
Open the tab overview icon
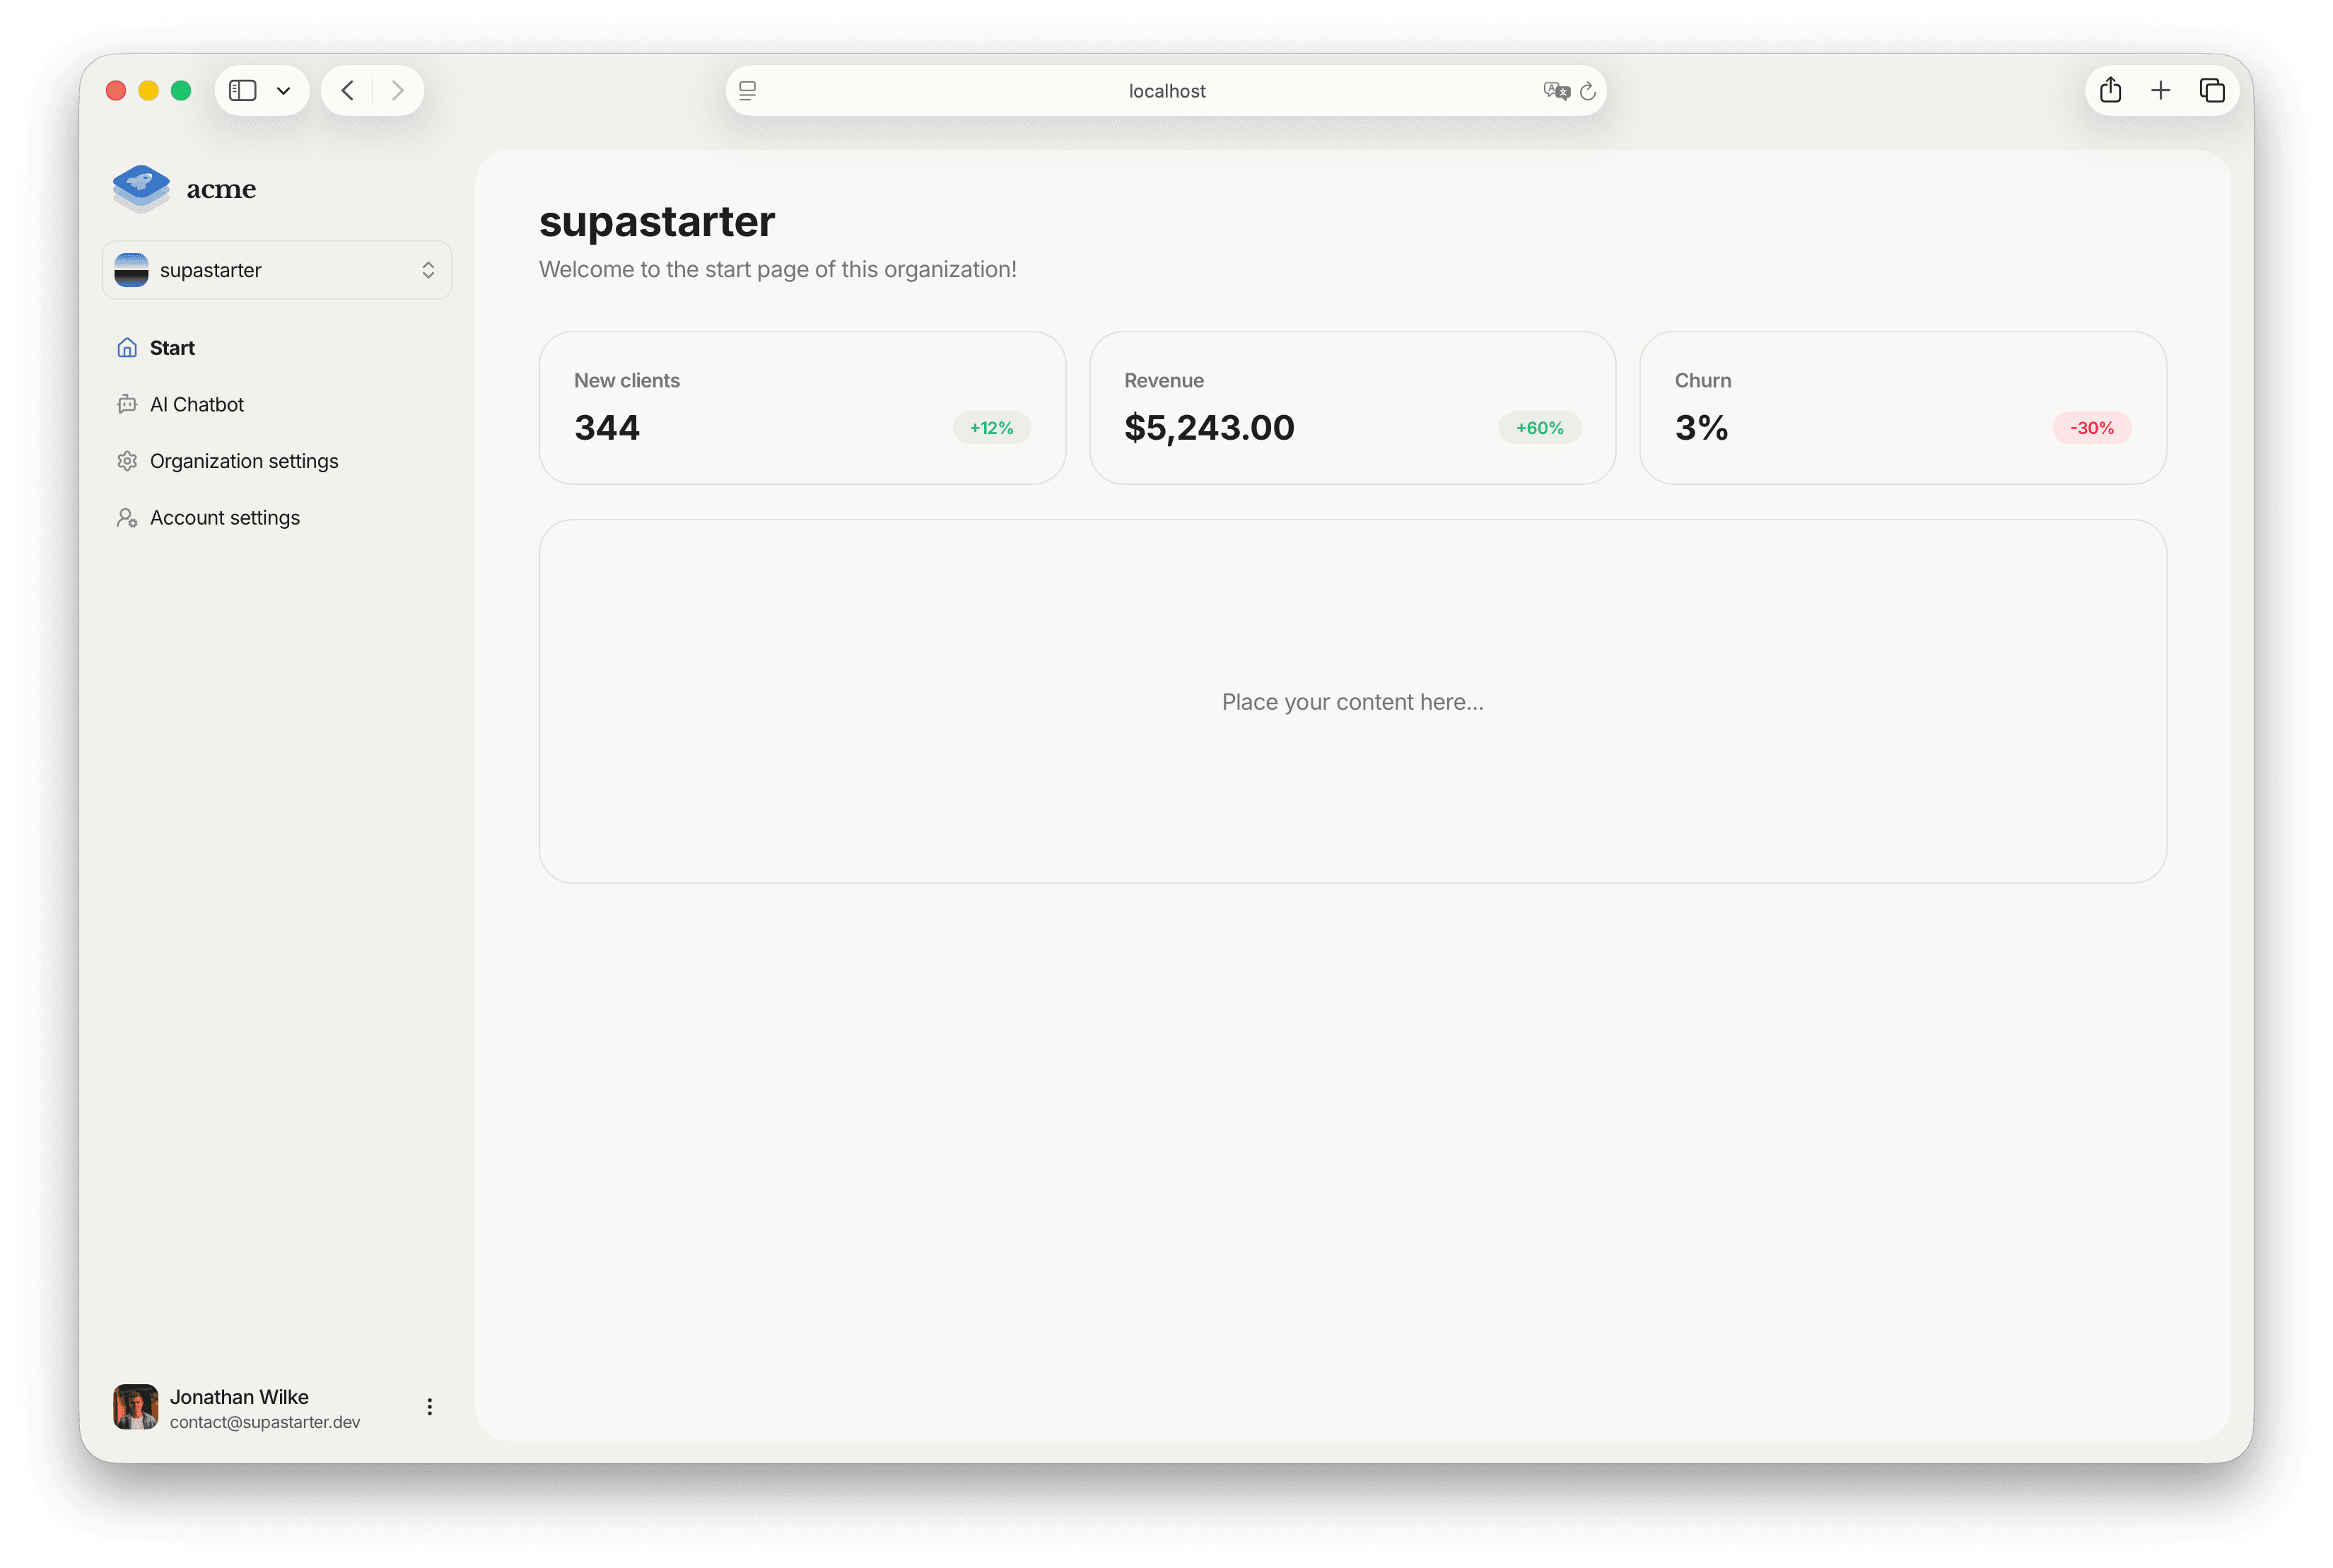tap(2212, 90)
